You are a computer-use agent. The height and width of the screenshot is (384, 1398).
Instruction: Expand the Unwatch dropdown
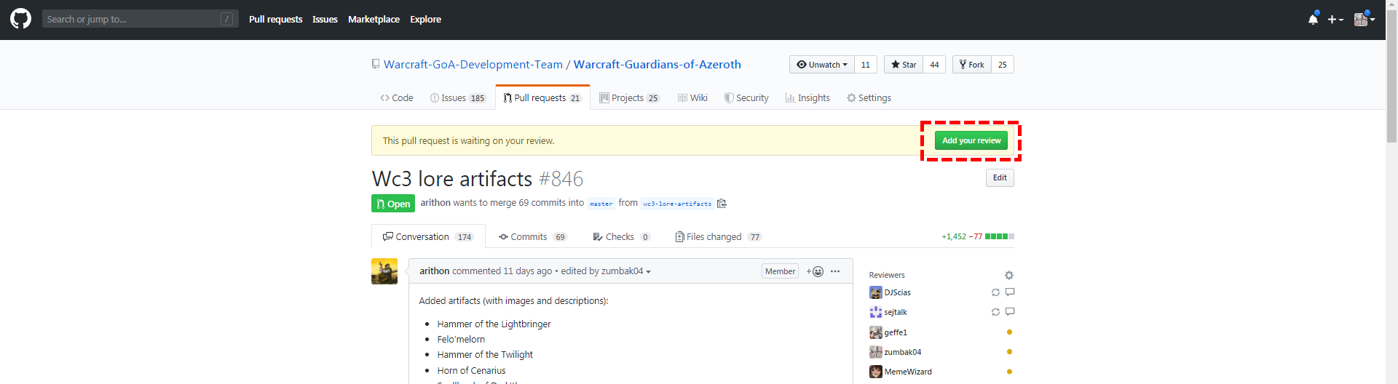coord(822,65)
